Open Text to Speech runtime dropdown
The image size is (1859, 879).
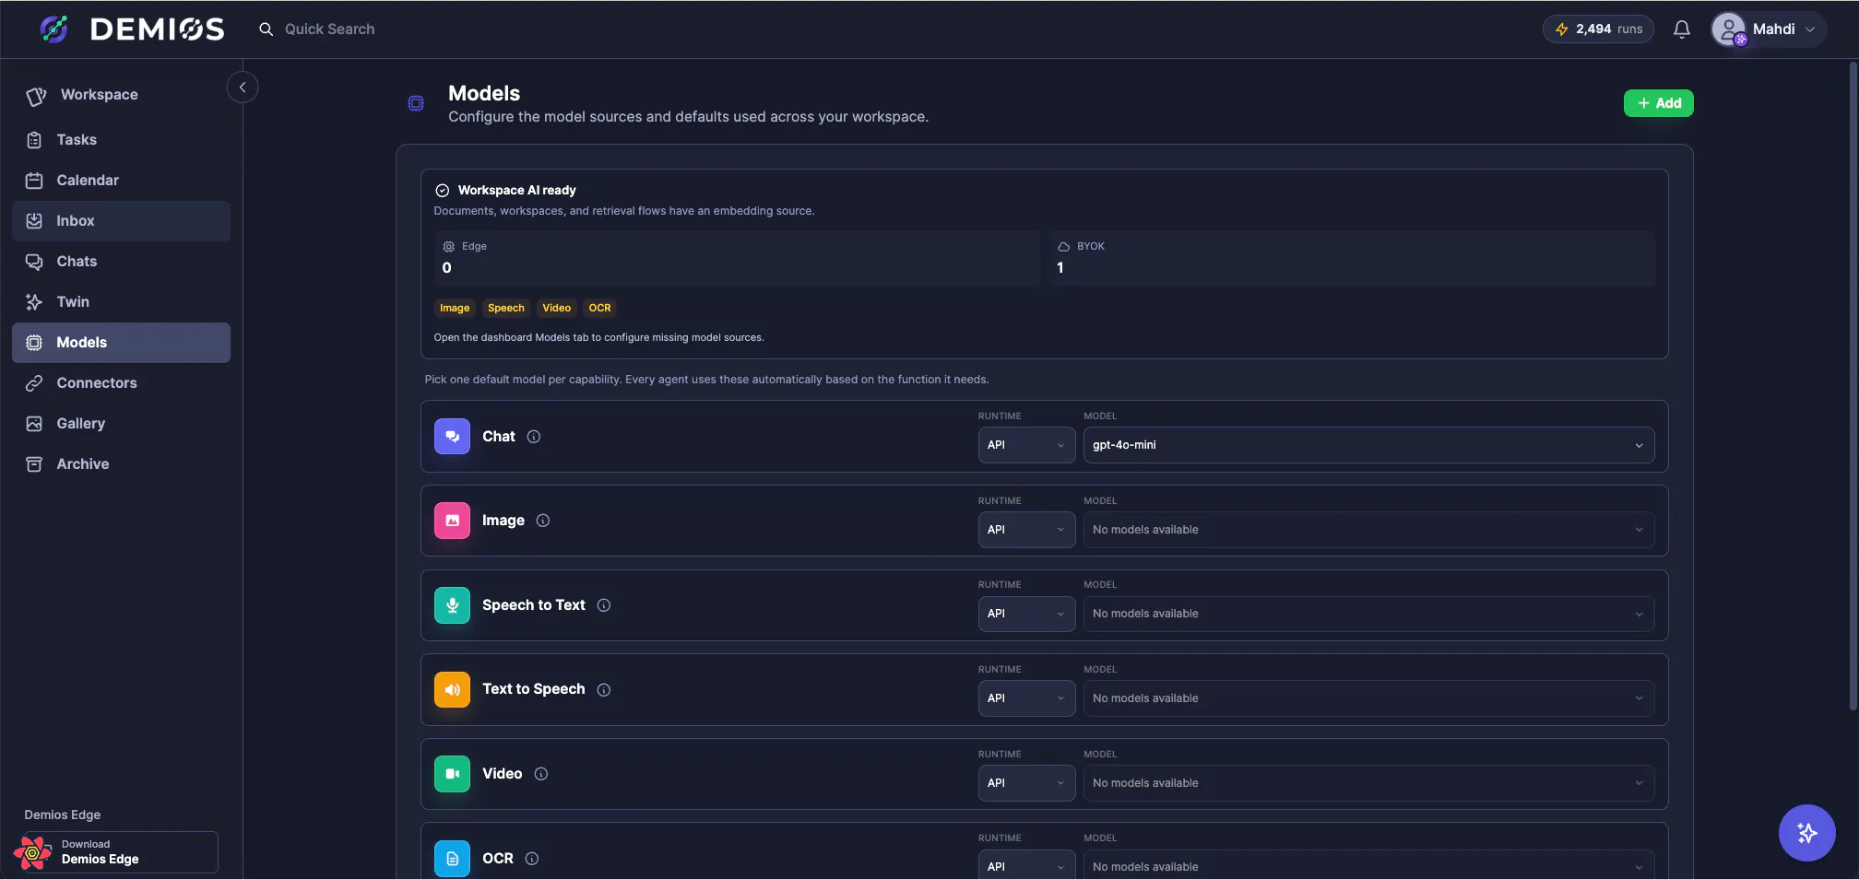pyautogui.click(x=1026, y=698)
